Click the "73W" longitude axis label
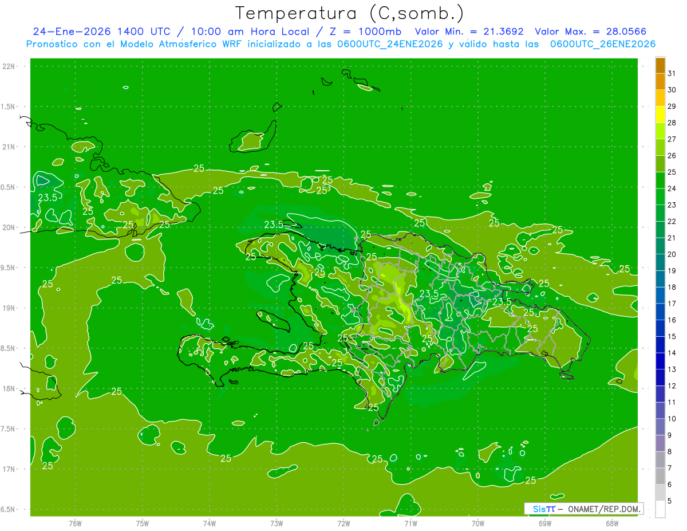The image size is (687, 531). [277, 523]
